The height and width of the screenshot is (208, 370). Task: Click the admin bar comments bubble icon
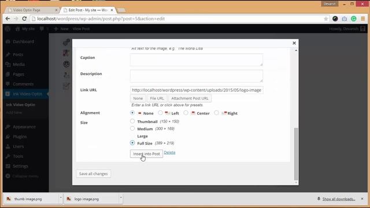pyautogui.click(x=42, y=29)
